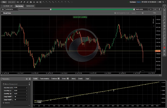Switch to the Optimisation tab
The image size is (167, 108).
pyautogui.click(x=30, y=6)
